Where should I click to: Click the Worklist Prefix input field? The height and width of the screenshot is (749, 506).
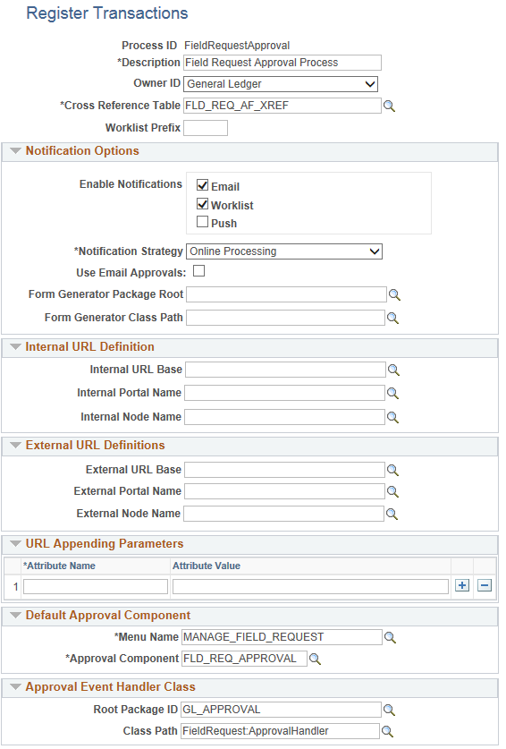click(x=206, y=128)
